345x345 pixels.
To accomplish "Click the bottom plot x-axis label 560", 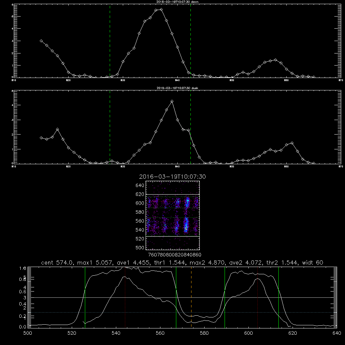I will click(160, 333).
